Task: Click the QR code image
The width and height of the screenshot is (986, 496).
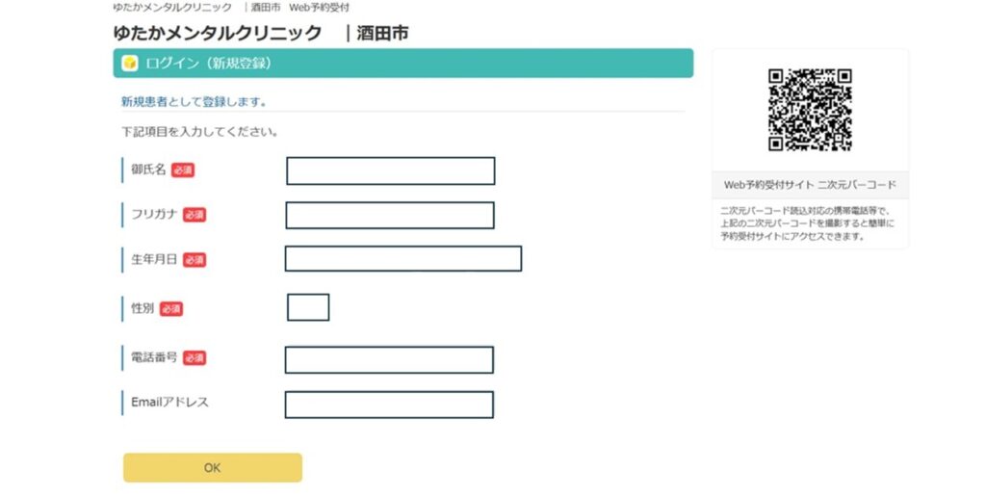Action: pos(810,110)
